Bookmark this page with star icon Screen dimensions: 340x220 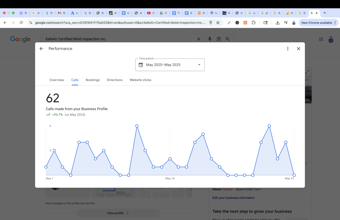(218, 23)
